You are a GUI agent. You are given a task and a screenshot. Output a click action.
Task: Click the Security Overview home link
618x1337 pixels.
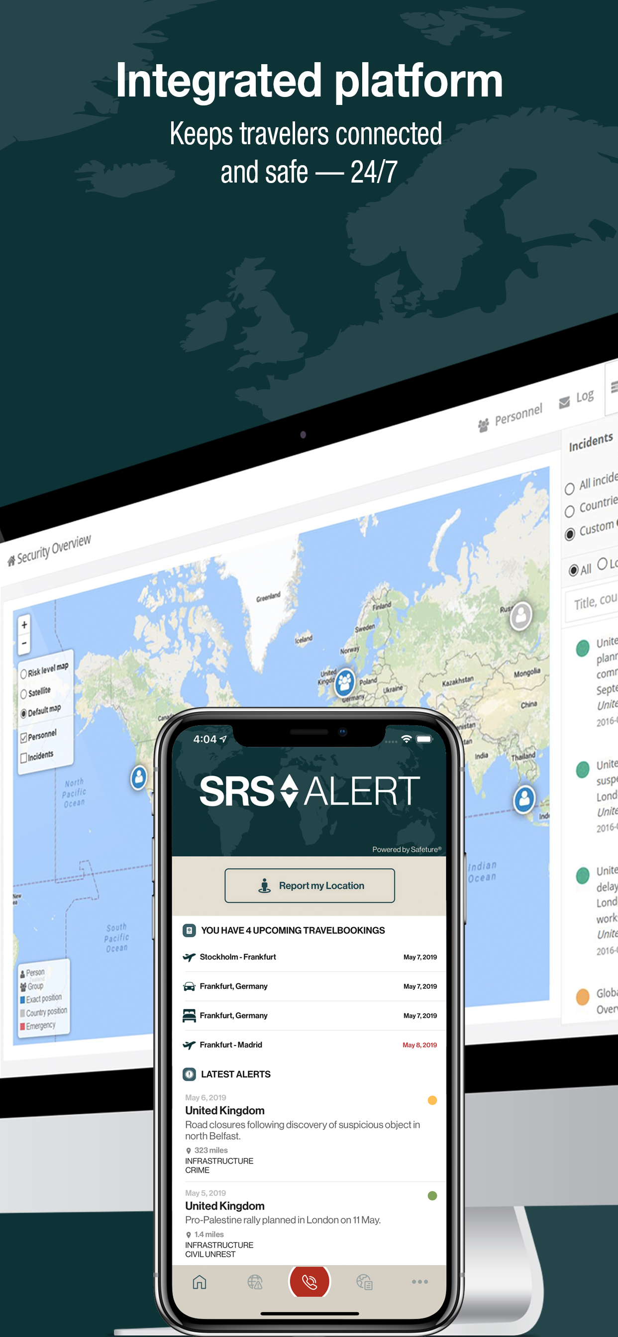(x=49, y=551)
